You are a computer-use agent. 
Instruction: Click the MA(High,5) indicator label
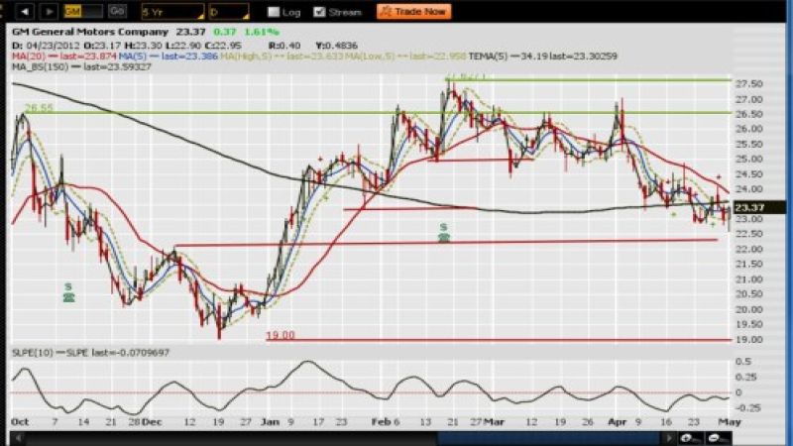246,56
